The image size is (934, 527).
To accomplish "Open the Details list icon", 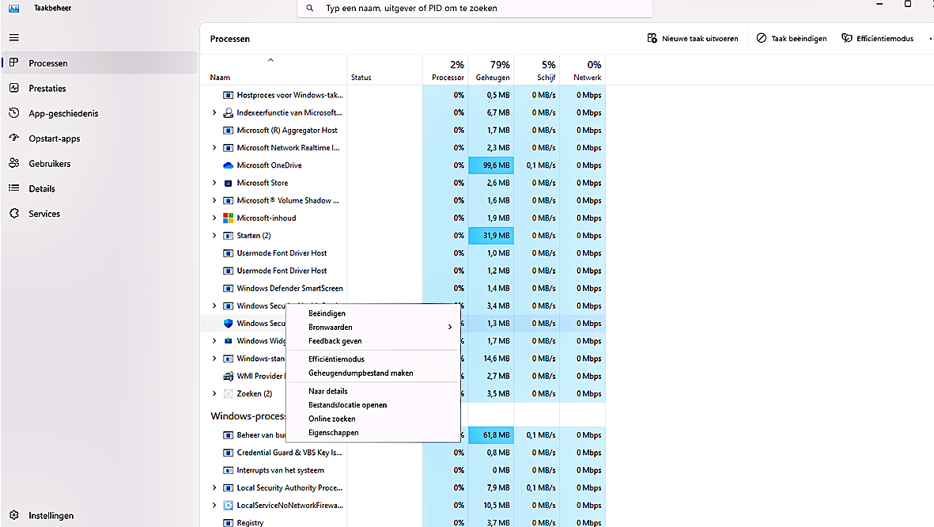I will [14, 188].
